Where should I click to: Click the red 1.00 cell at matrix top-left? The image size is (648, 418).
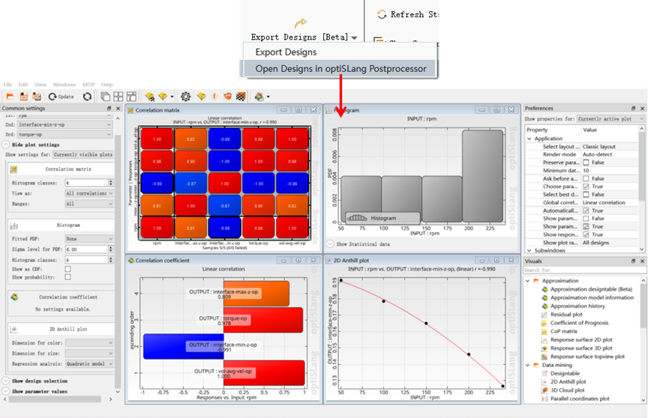[157, 139]
